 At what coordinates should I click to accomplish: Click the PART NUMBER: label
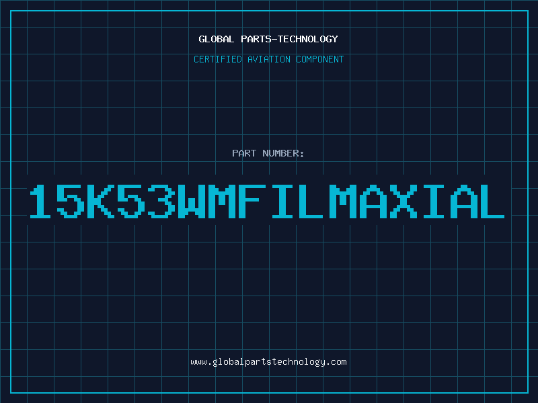point(268,153)
